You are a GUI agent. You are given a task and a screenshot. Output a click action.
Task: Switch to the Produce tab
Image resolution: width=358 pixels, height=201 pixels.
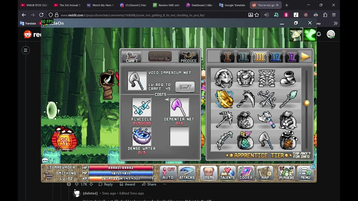[189, 57]
